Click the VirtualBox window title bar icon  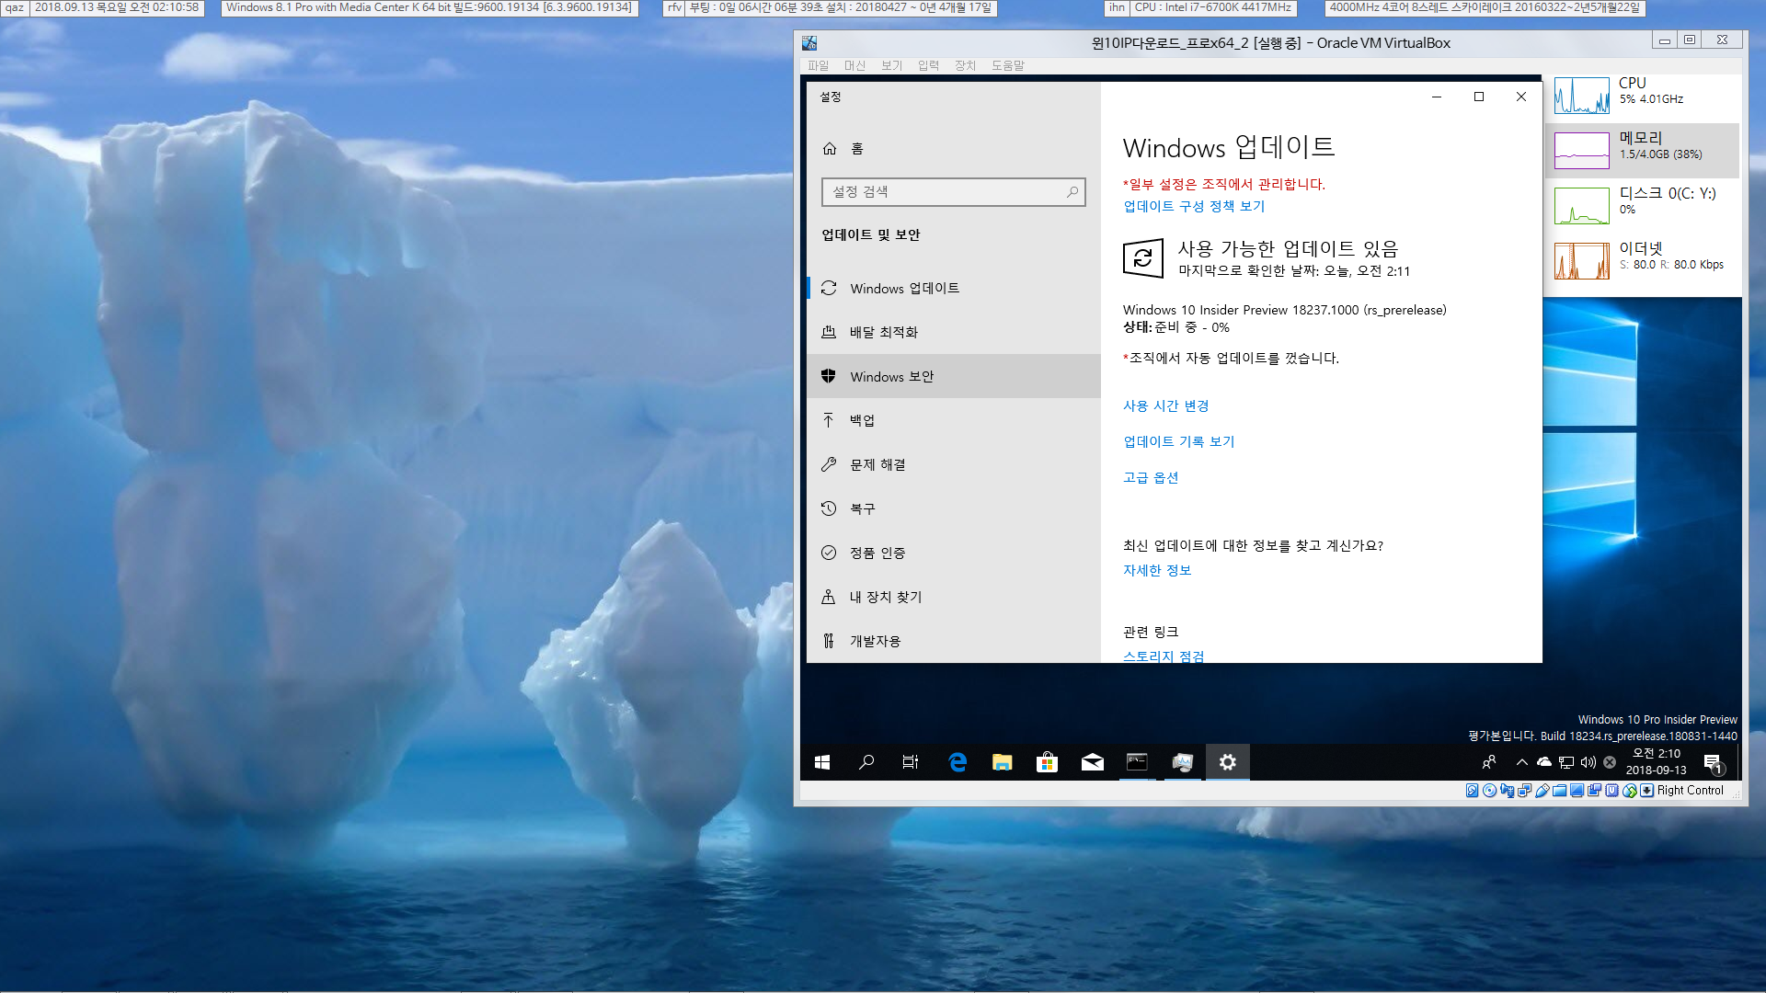[809, 42]
